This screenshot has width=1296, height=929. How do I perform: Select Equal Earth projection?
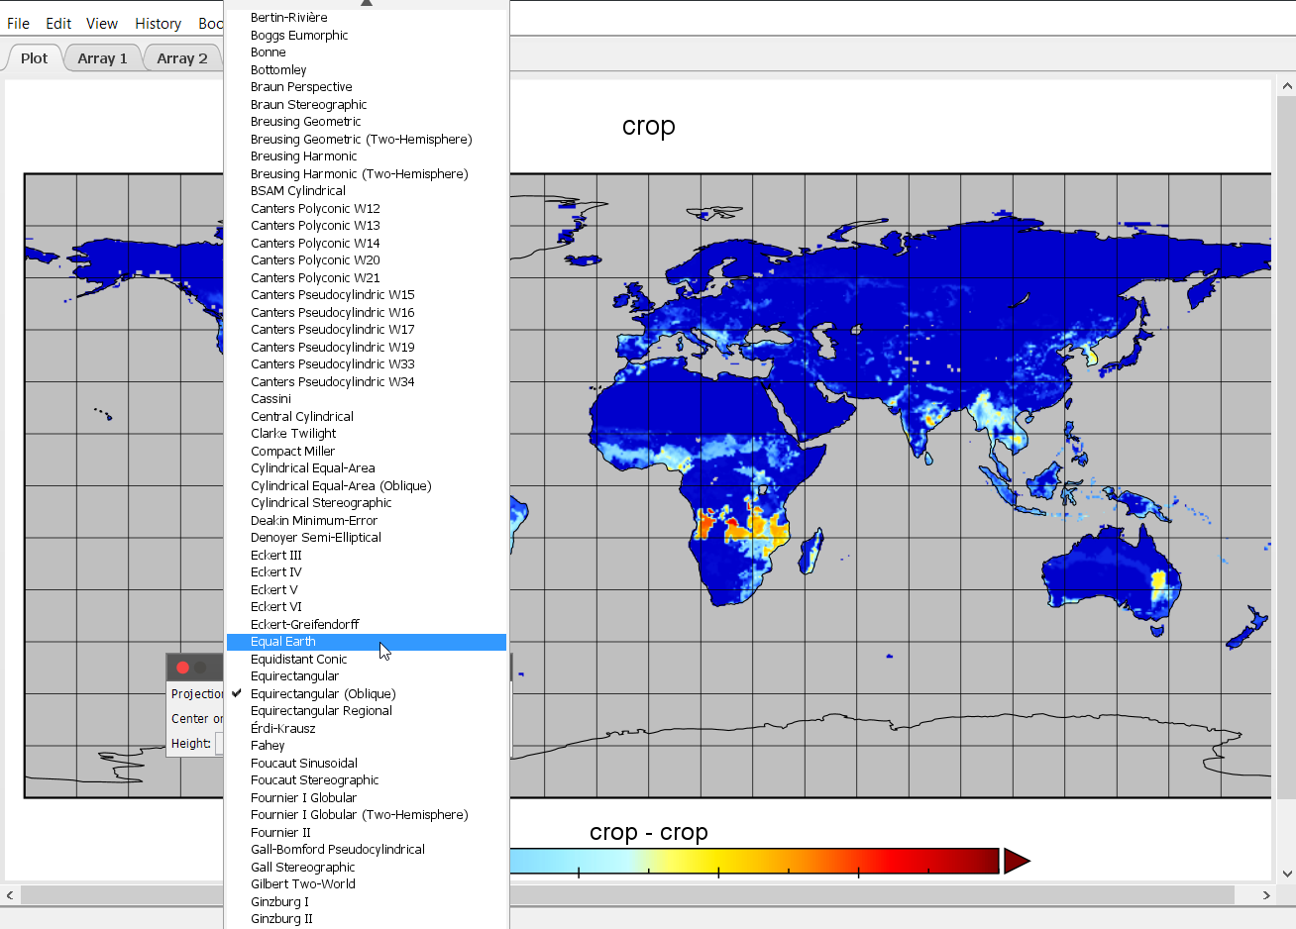367,642
